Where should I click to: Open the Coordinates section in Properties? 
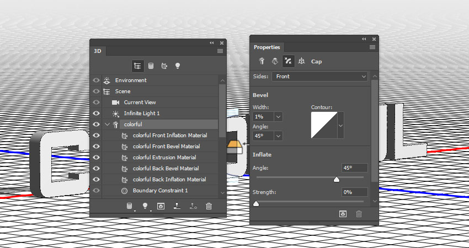pos(301,61)
